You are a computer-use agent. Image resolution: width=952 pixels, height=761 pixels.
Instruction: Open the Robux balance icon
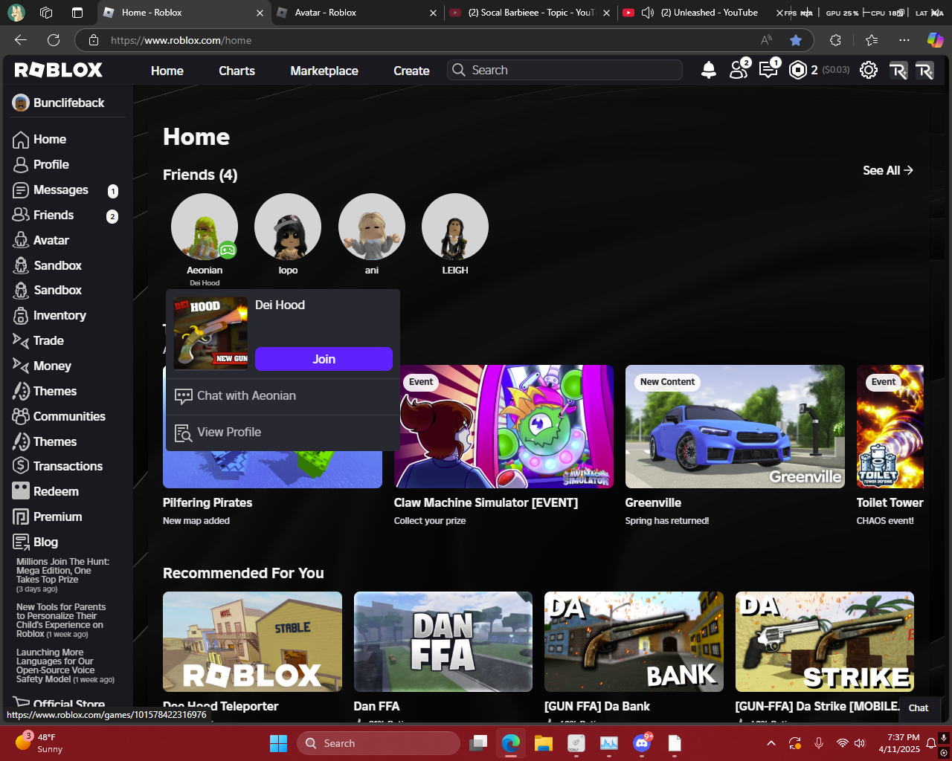798,70
